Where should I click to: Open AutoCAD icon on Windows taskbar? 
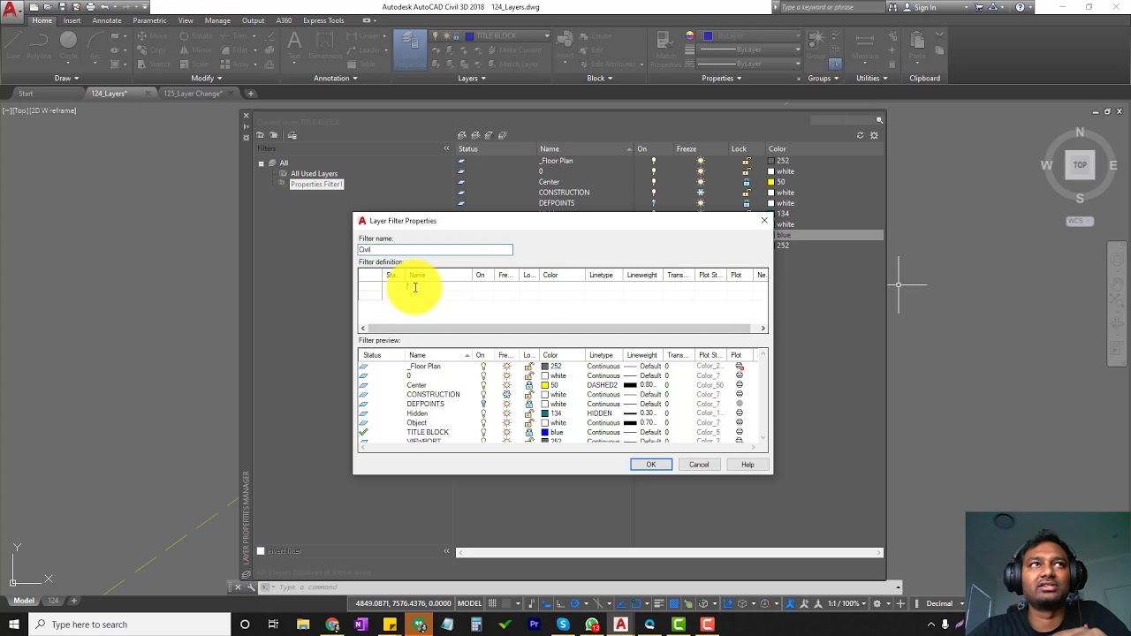click(620, 625)
